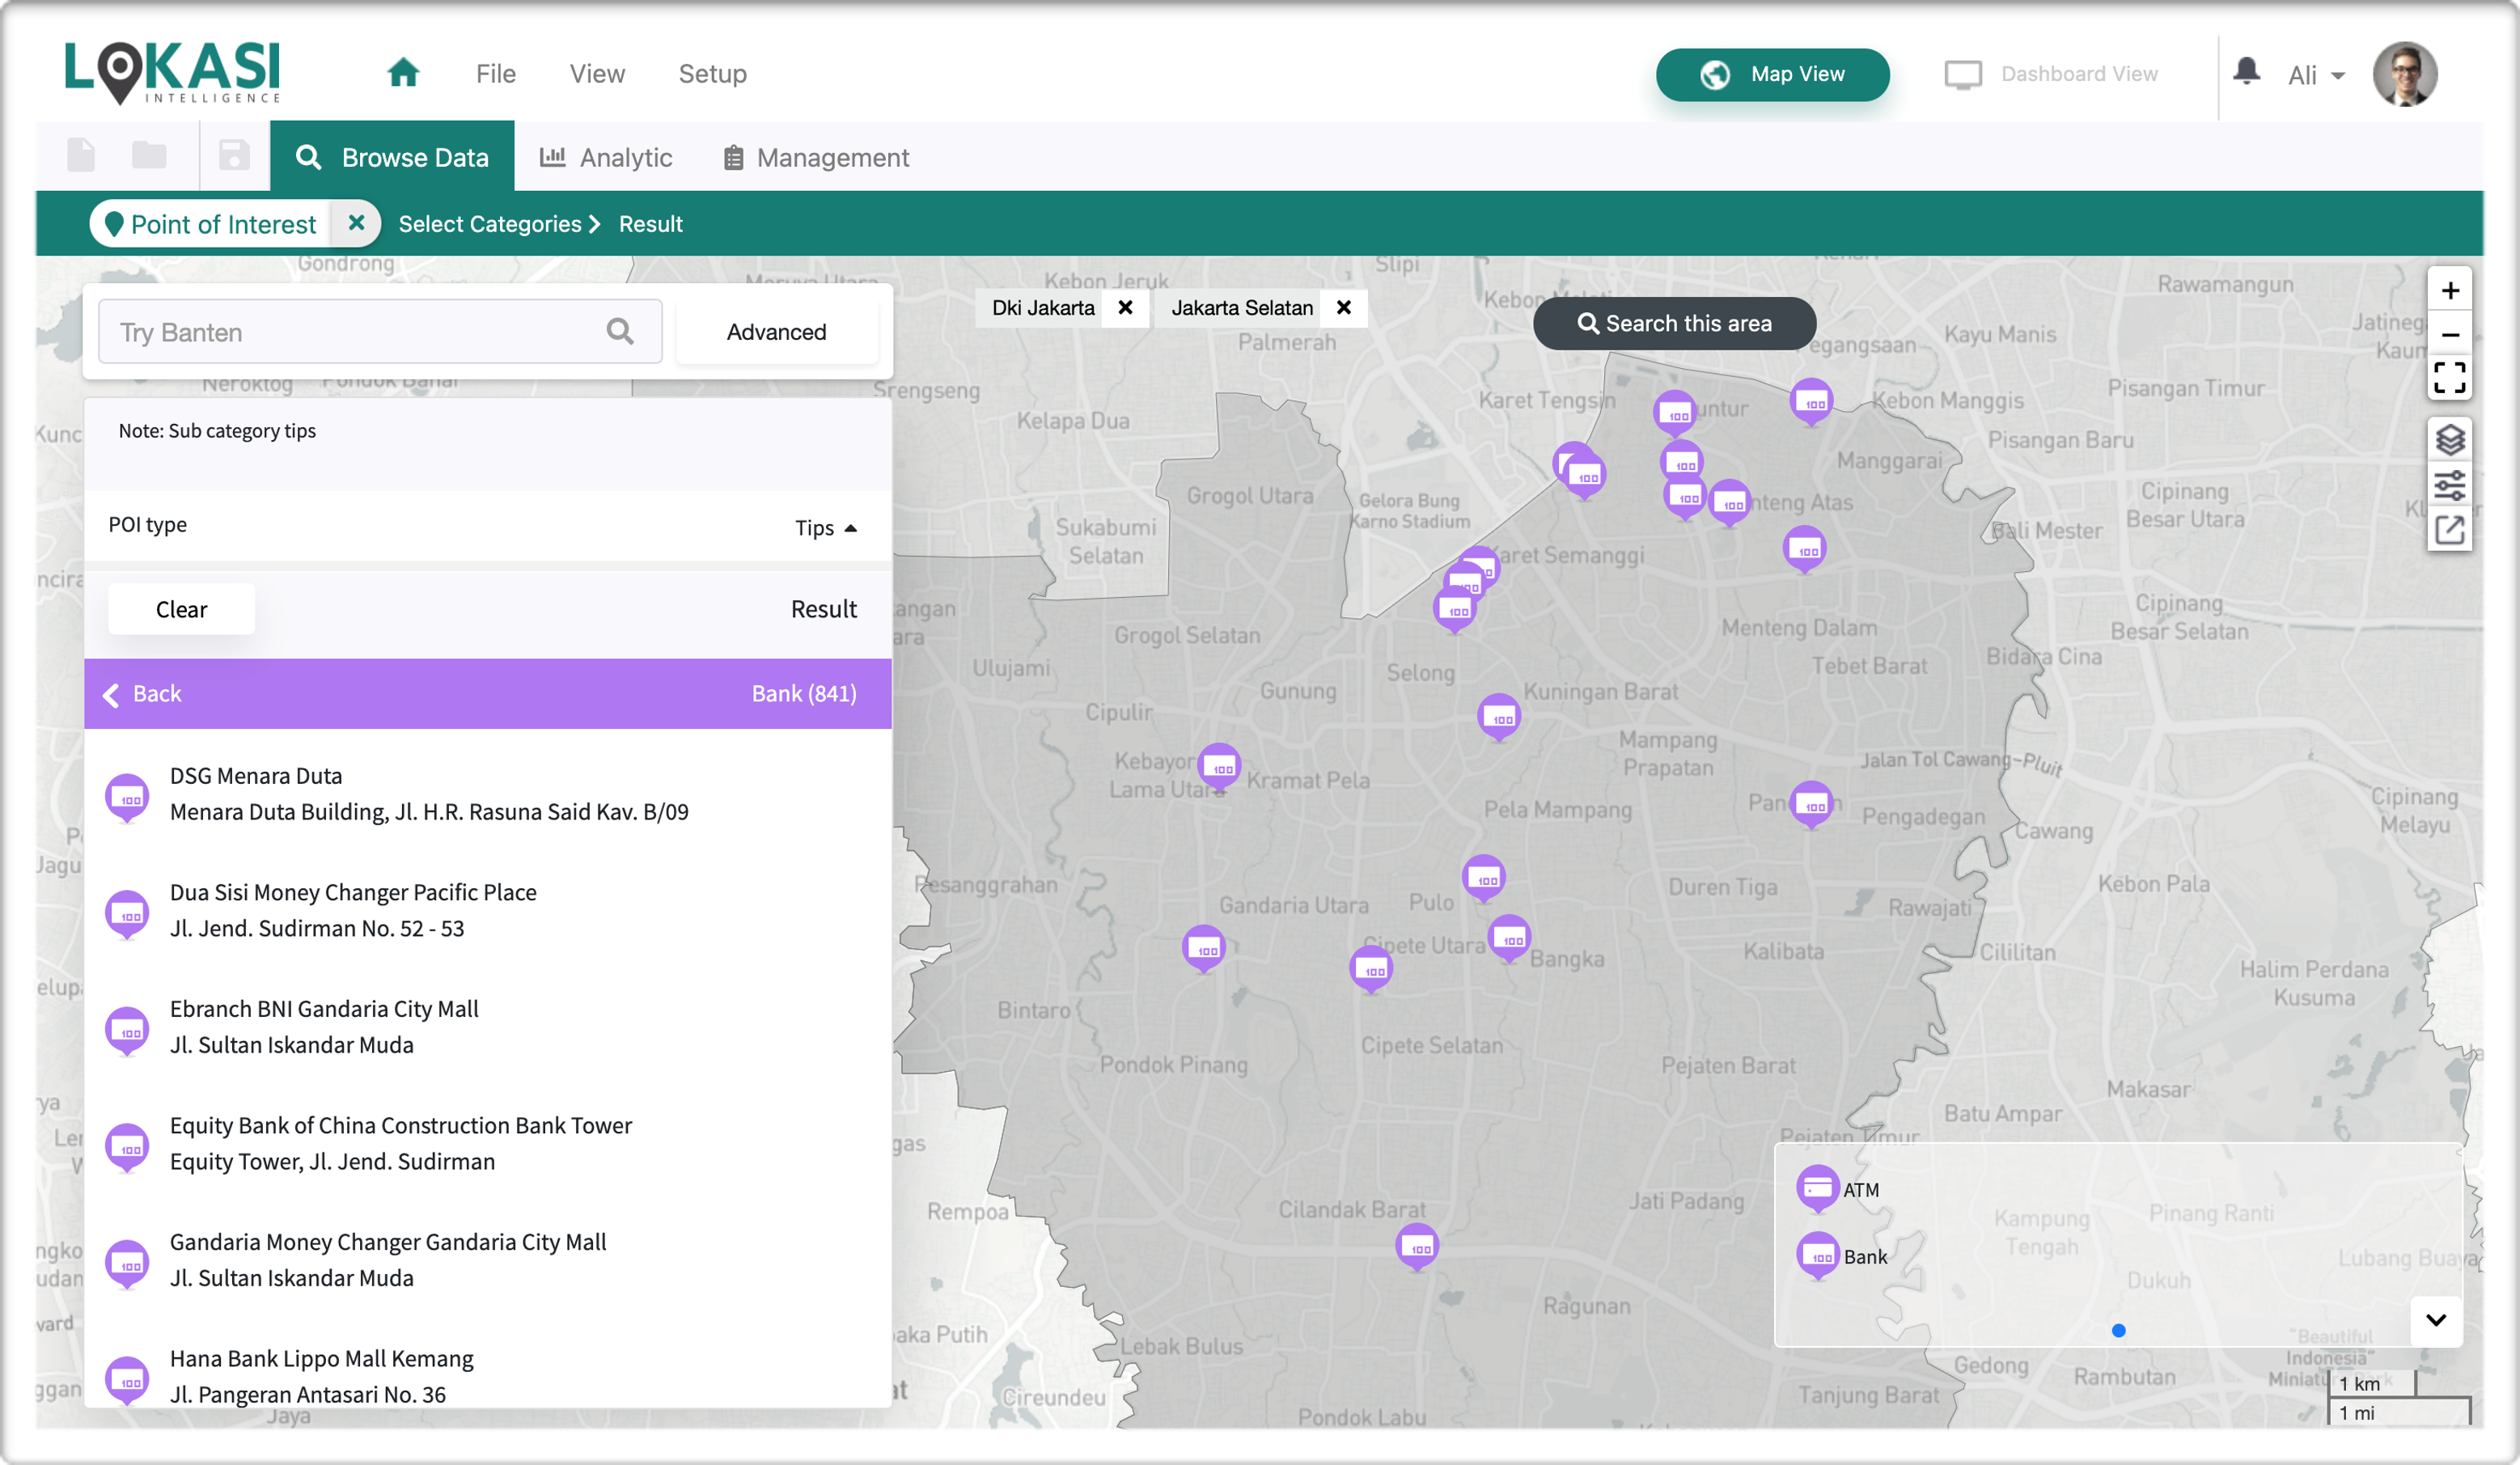Remove the Jakarta Selatan filter tag

coord(1344,308)
